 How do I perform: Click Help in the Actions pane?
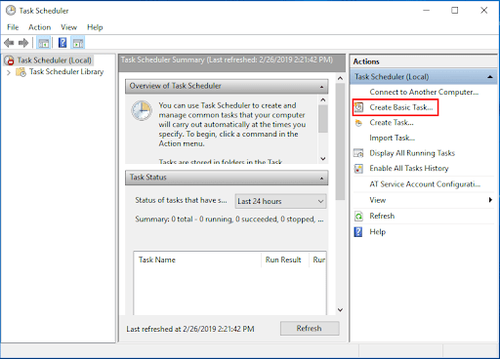click(x=378, y=232)
